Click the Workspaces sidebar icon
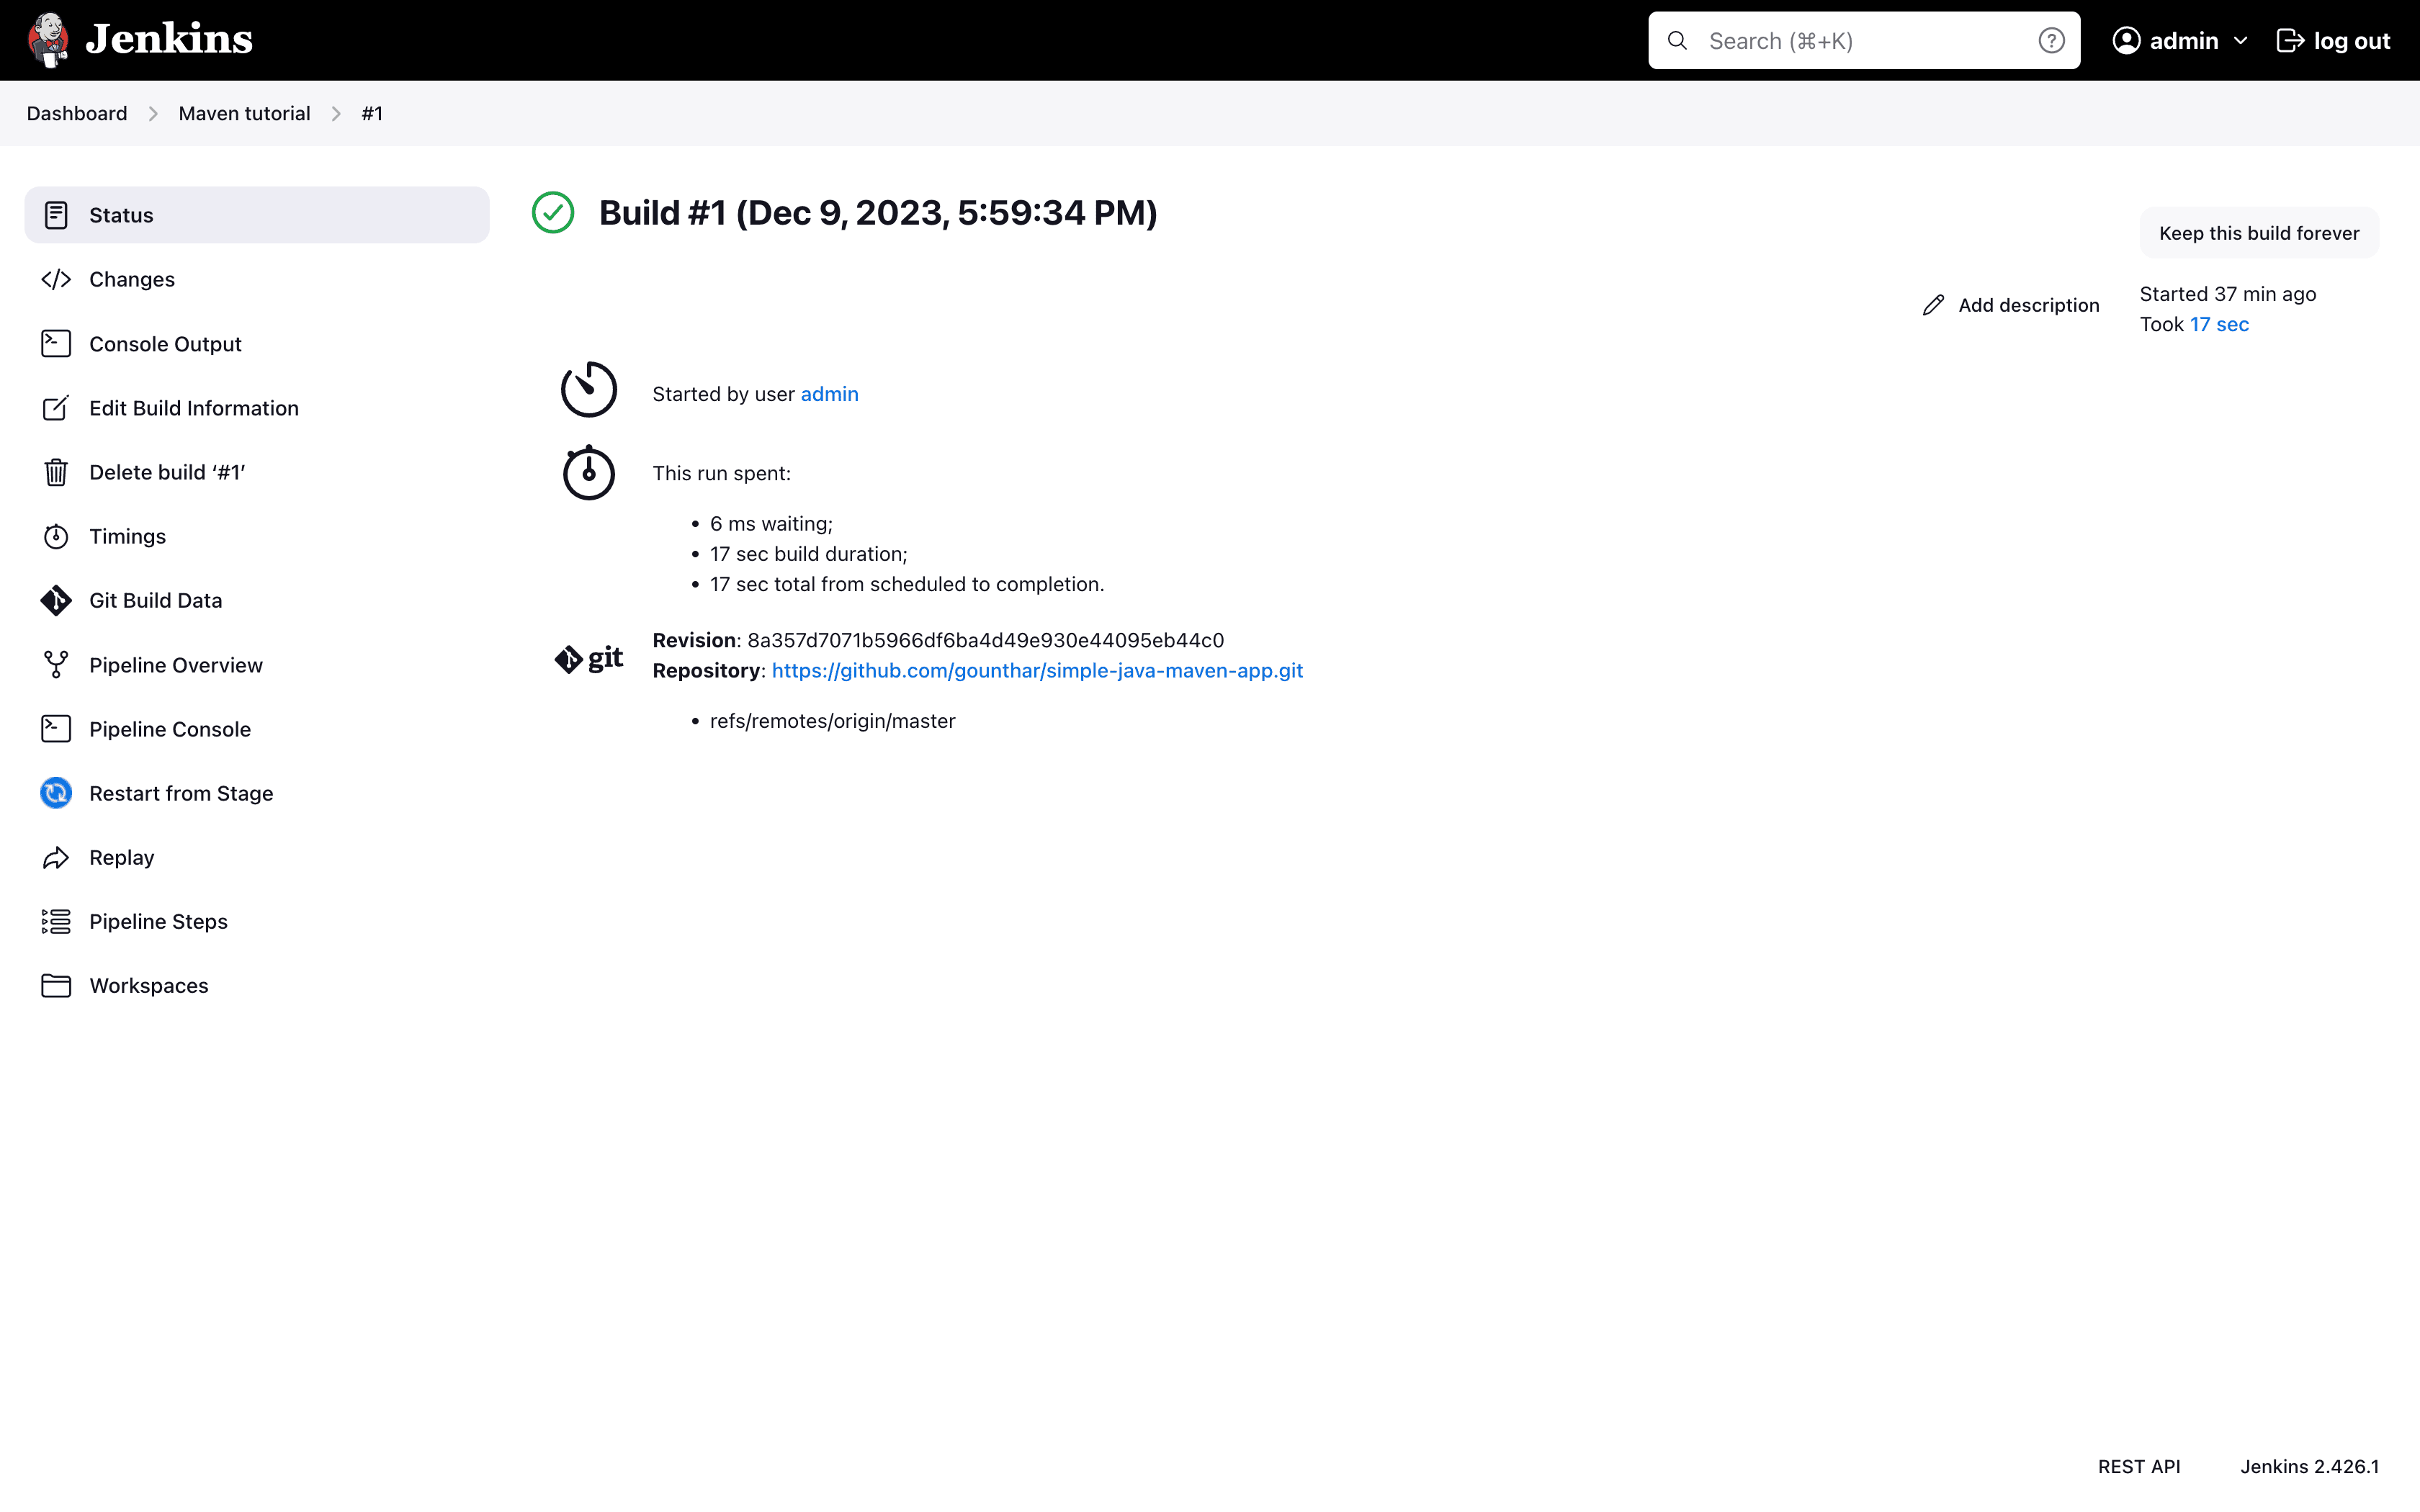The image size is (2420, 1512). coord(55,986)
